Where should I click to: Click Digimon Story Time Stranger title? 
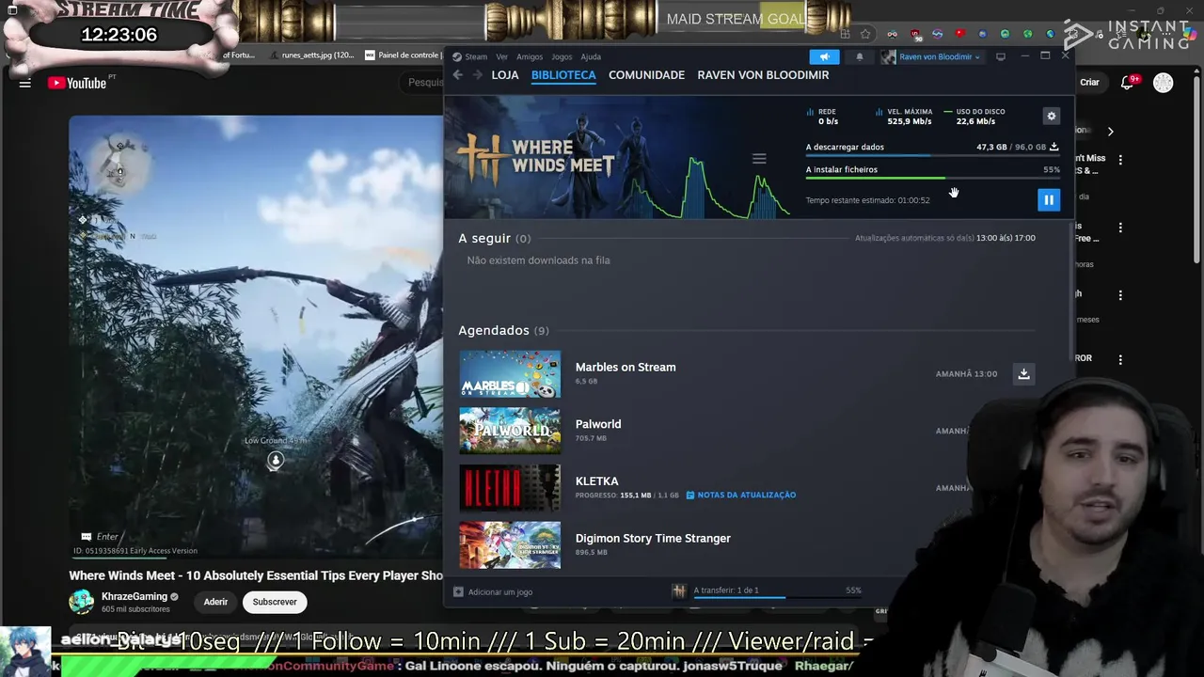(x=653, y=538)
